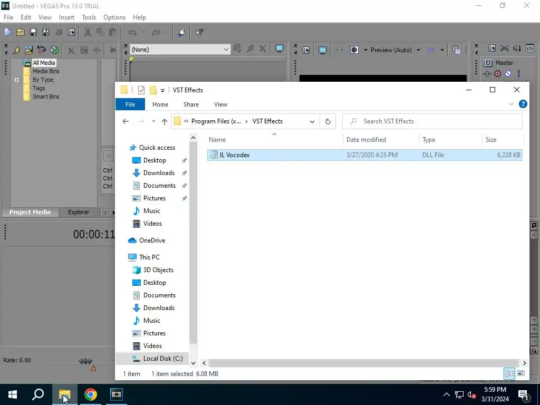Open the Mixing Console icon
Screen dimensions: 540x405
(x=529, y=48)
